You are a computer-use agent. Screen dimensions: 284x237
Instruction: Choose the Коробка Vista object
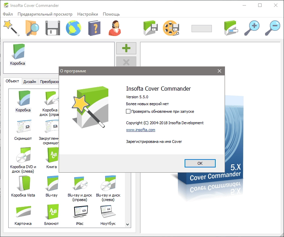coord(23,187)
